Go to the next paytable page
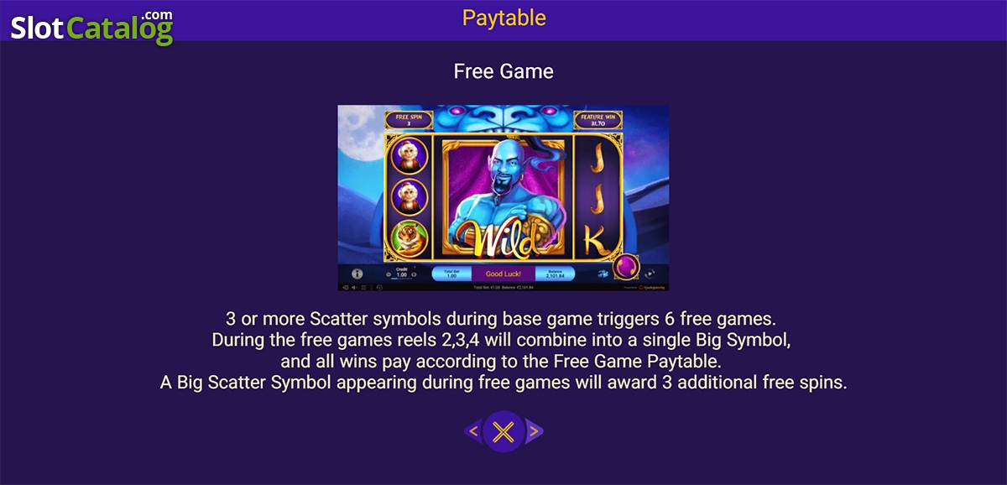Screen dimensions: 1007x485 click(534, 432)
